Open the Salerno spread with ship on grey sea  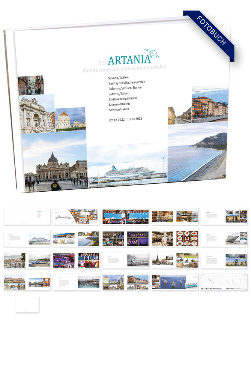tap(125, 260)
